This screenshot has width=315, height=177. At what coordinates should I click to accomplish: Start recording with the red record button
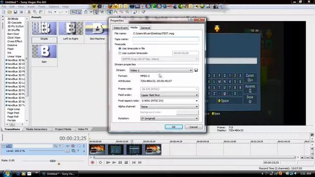coord(93,162)
